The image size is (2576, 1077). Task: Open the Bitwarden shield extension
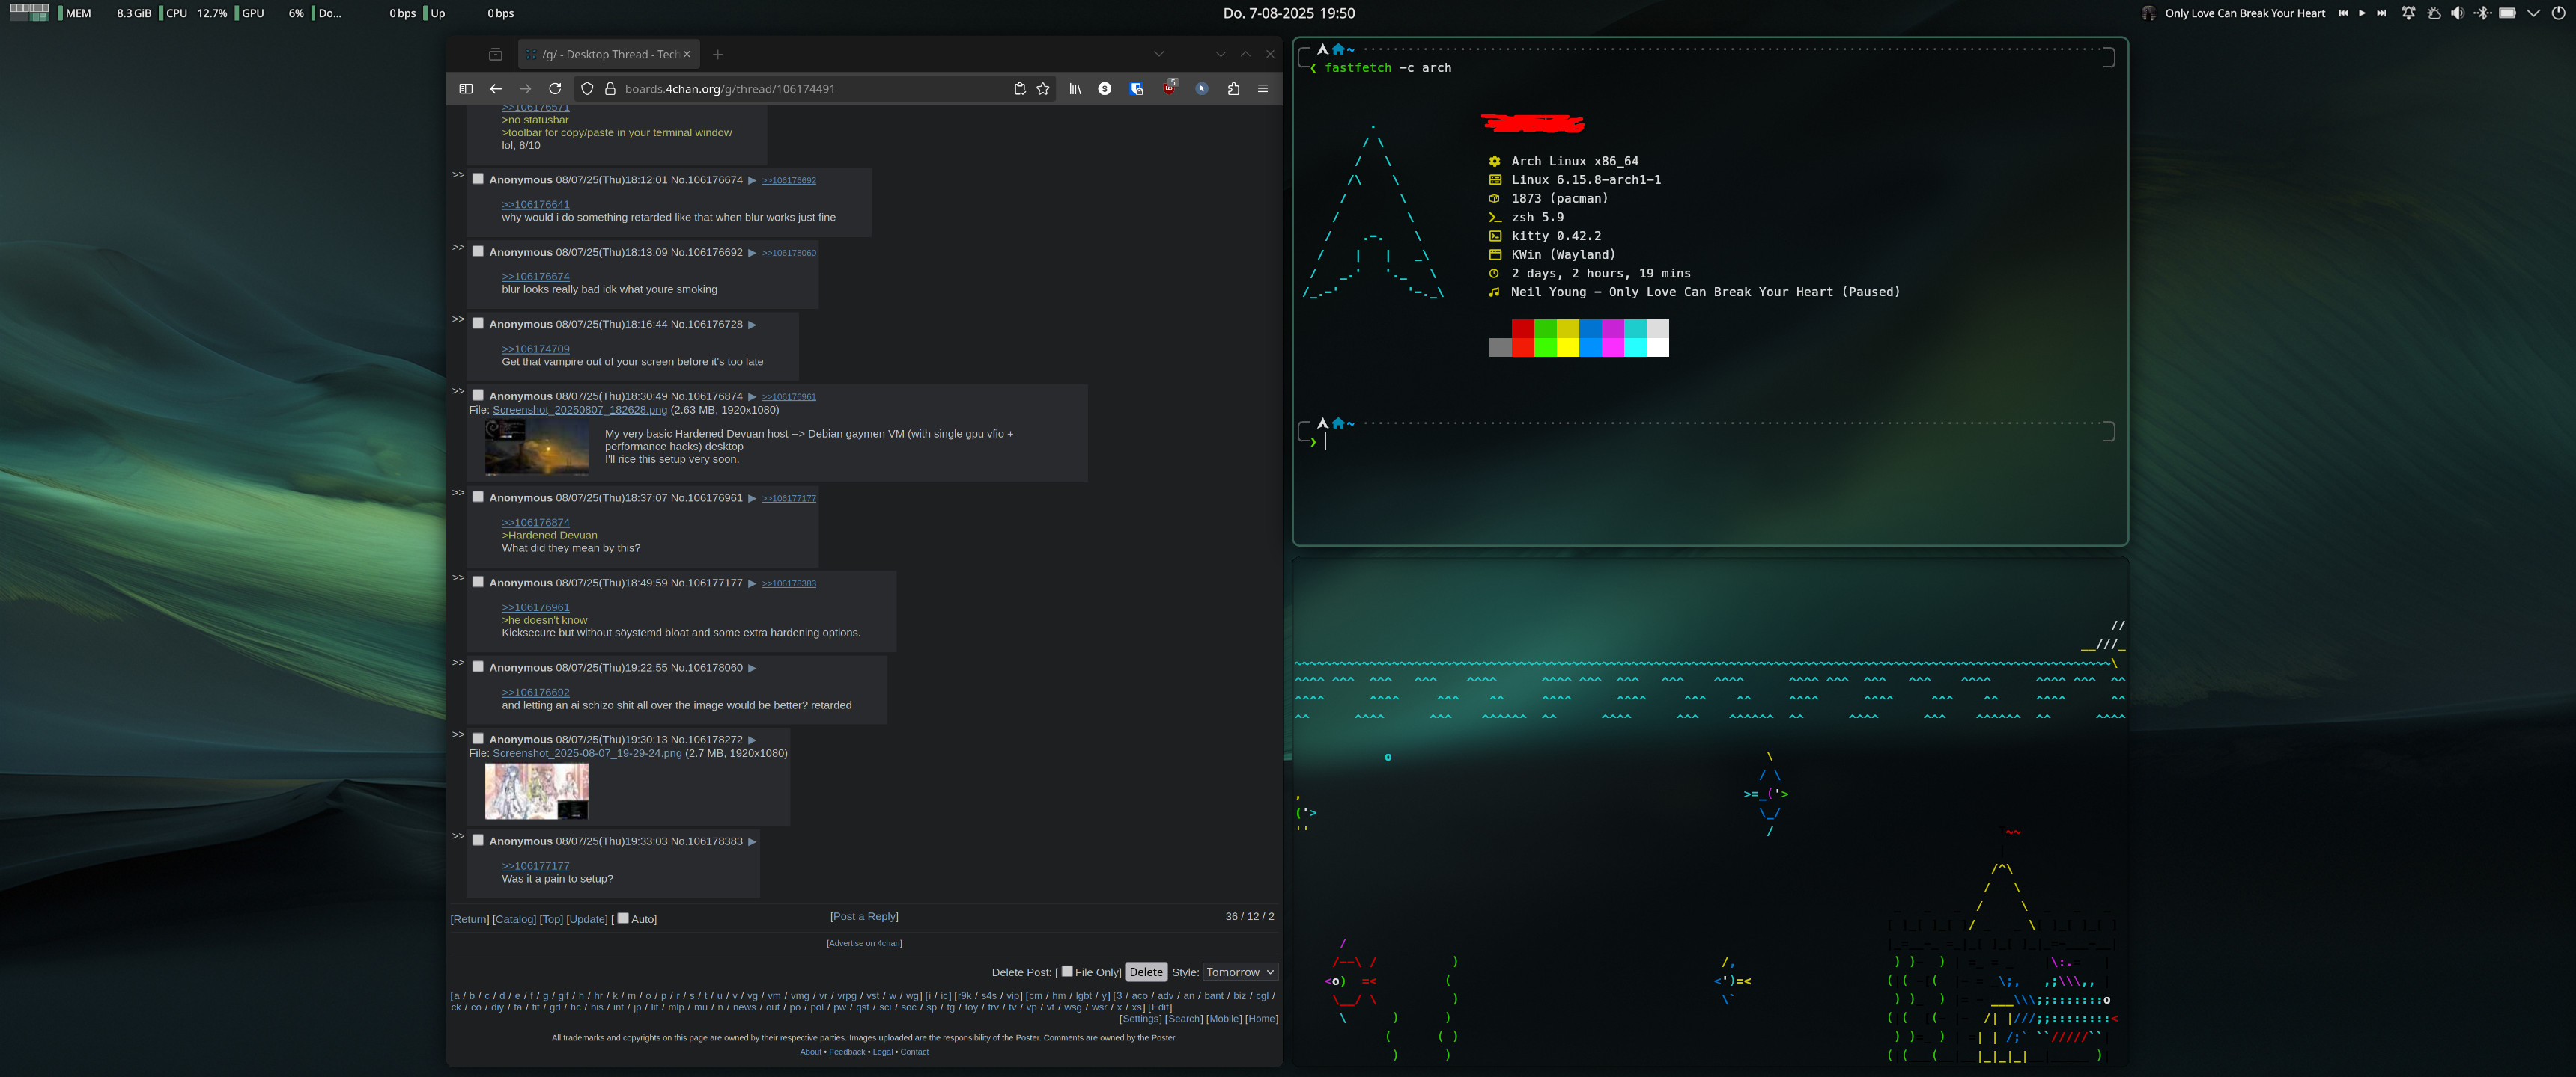[1137, 89]
